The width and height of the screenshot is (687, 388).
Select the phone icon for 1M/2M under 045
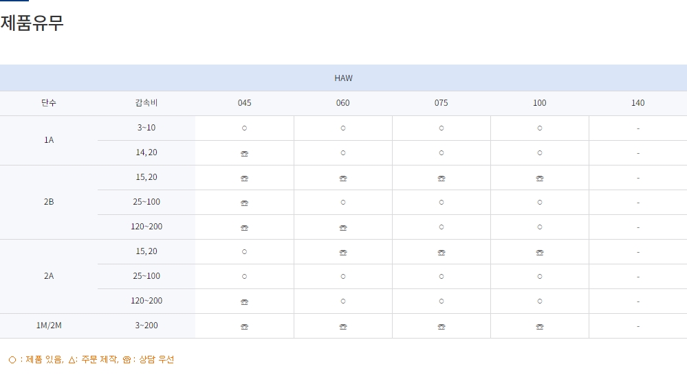click(244, 327)
